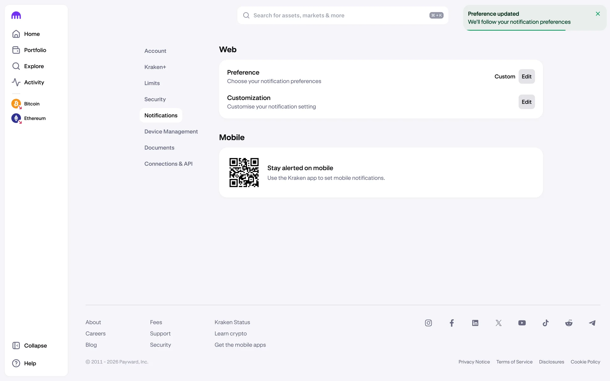Image resolution: width=610 pixels, height=381 pixels.
Task: Visit Kraken's LinkedIn icon link
Action: [475, 323]
